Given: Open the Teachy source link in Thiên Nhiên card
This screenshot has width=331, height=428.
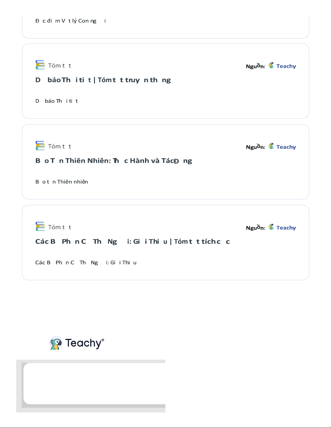Looking at the screenshot, I should point(286,147).
